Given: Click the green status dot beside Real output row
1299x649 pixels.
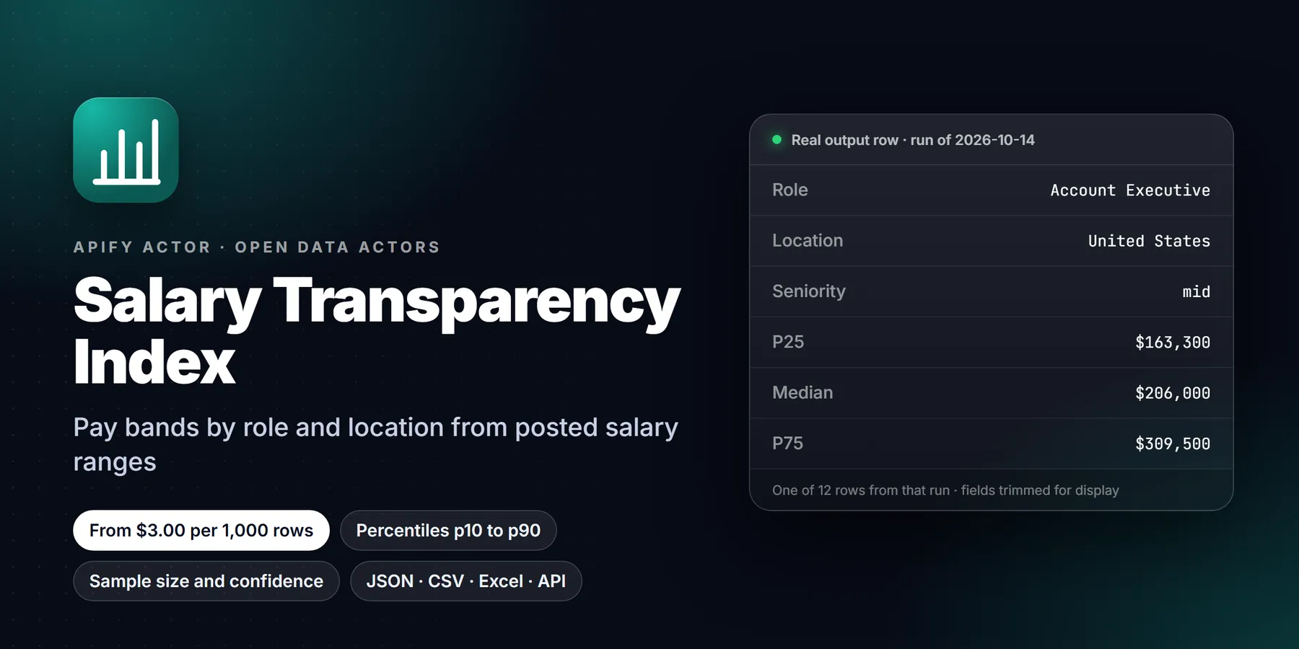Looking at the screenshot, I should [777, 140].
